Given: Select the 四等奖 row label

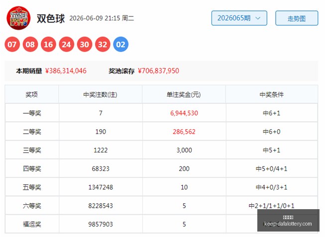Looking at the screenshot, I should pyautogui.click(x=32, y=169).
